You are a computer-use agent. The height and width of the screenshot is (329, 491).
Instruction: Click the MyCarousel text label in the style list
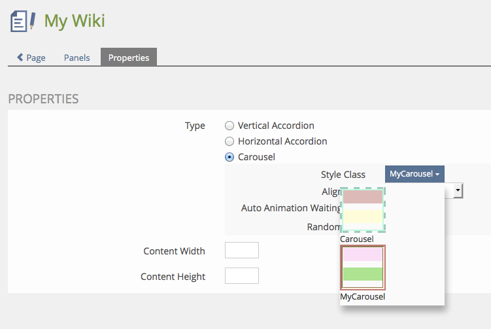pyautogui.click(x=363, y=297)
